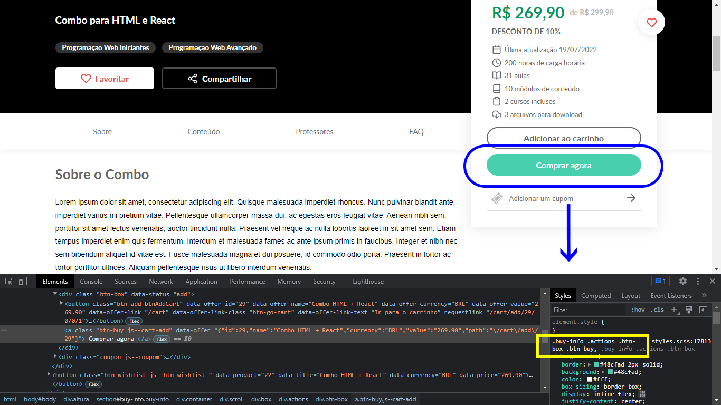This screenshot has width=721, height=405.
Task: Go to the Conteúdo page section tab
Action: [x=204, y=132]
